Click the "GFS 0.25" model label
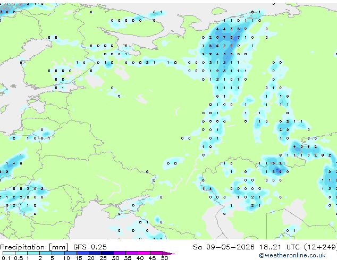 point(90,247)
